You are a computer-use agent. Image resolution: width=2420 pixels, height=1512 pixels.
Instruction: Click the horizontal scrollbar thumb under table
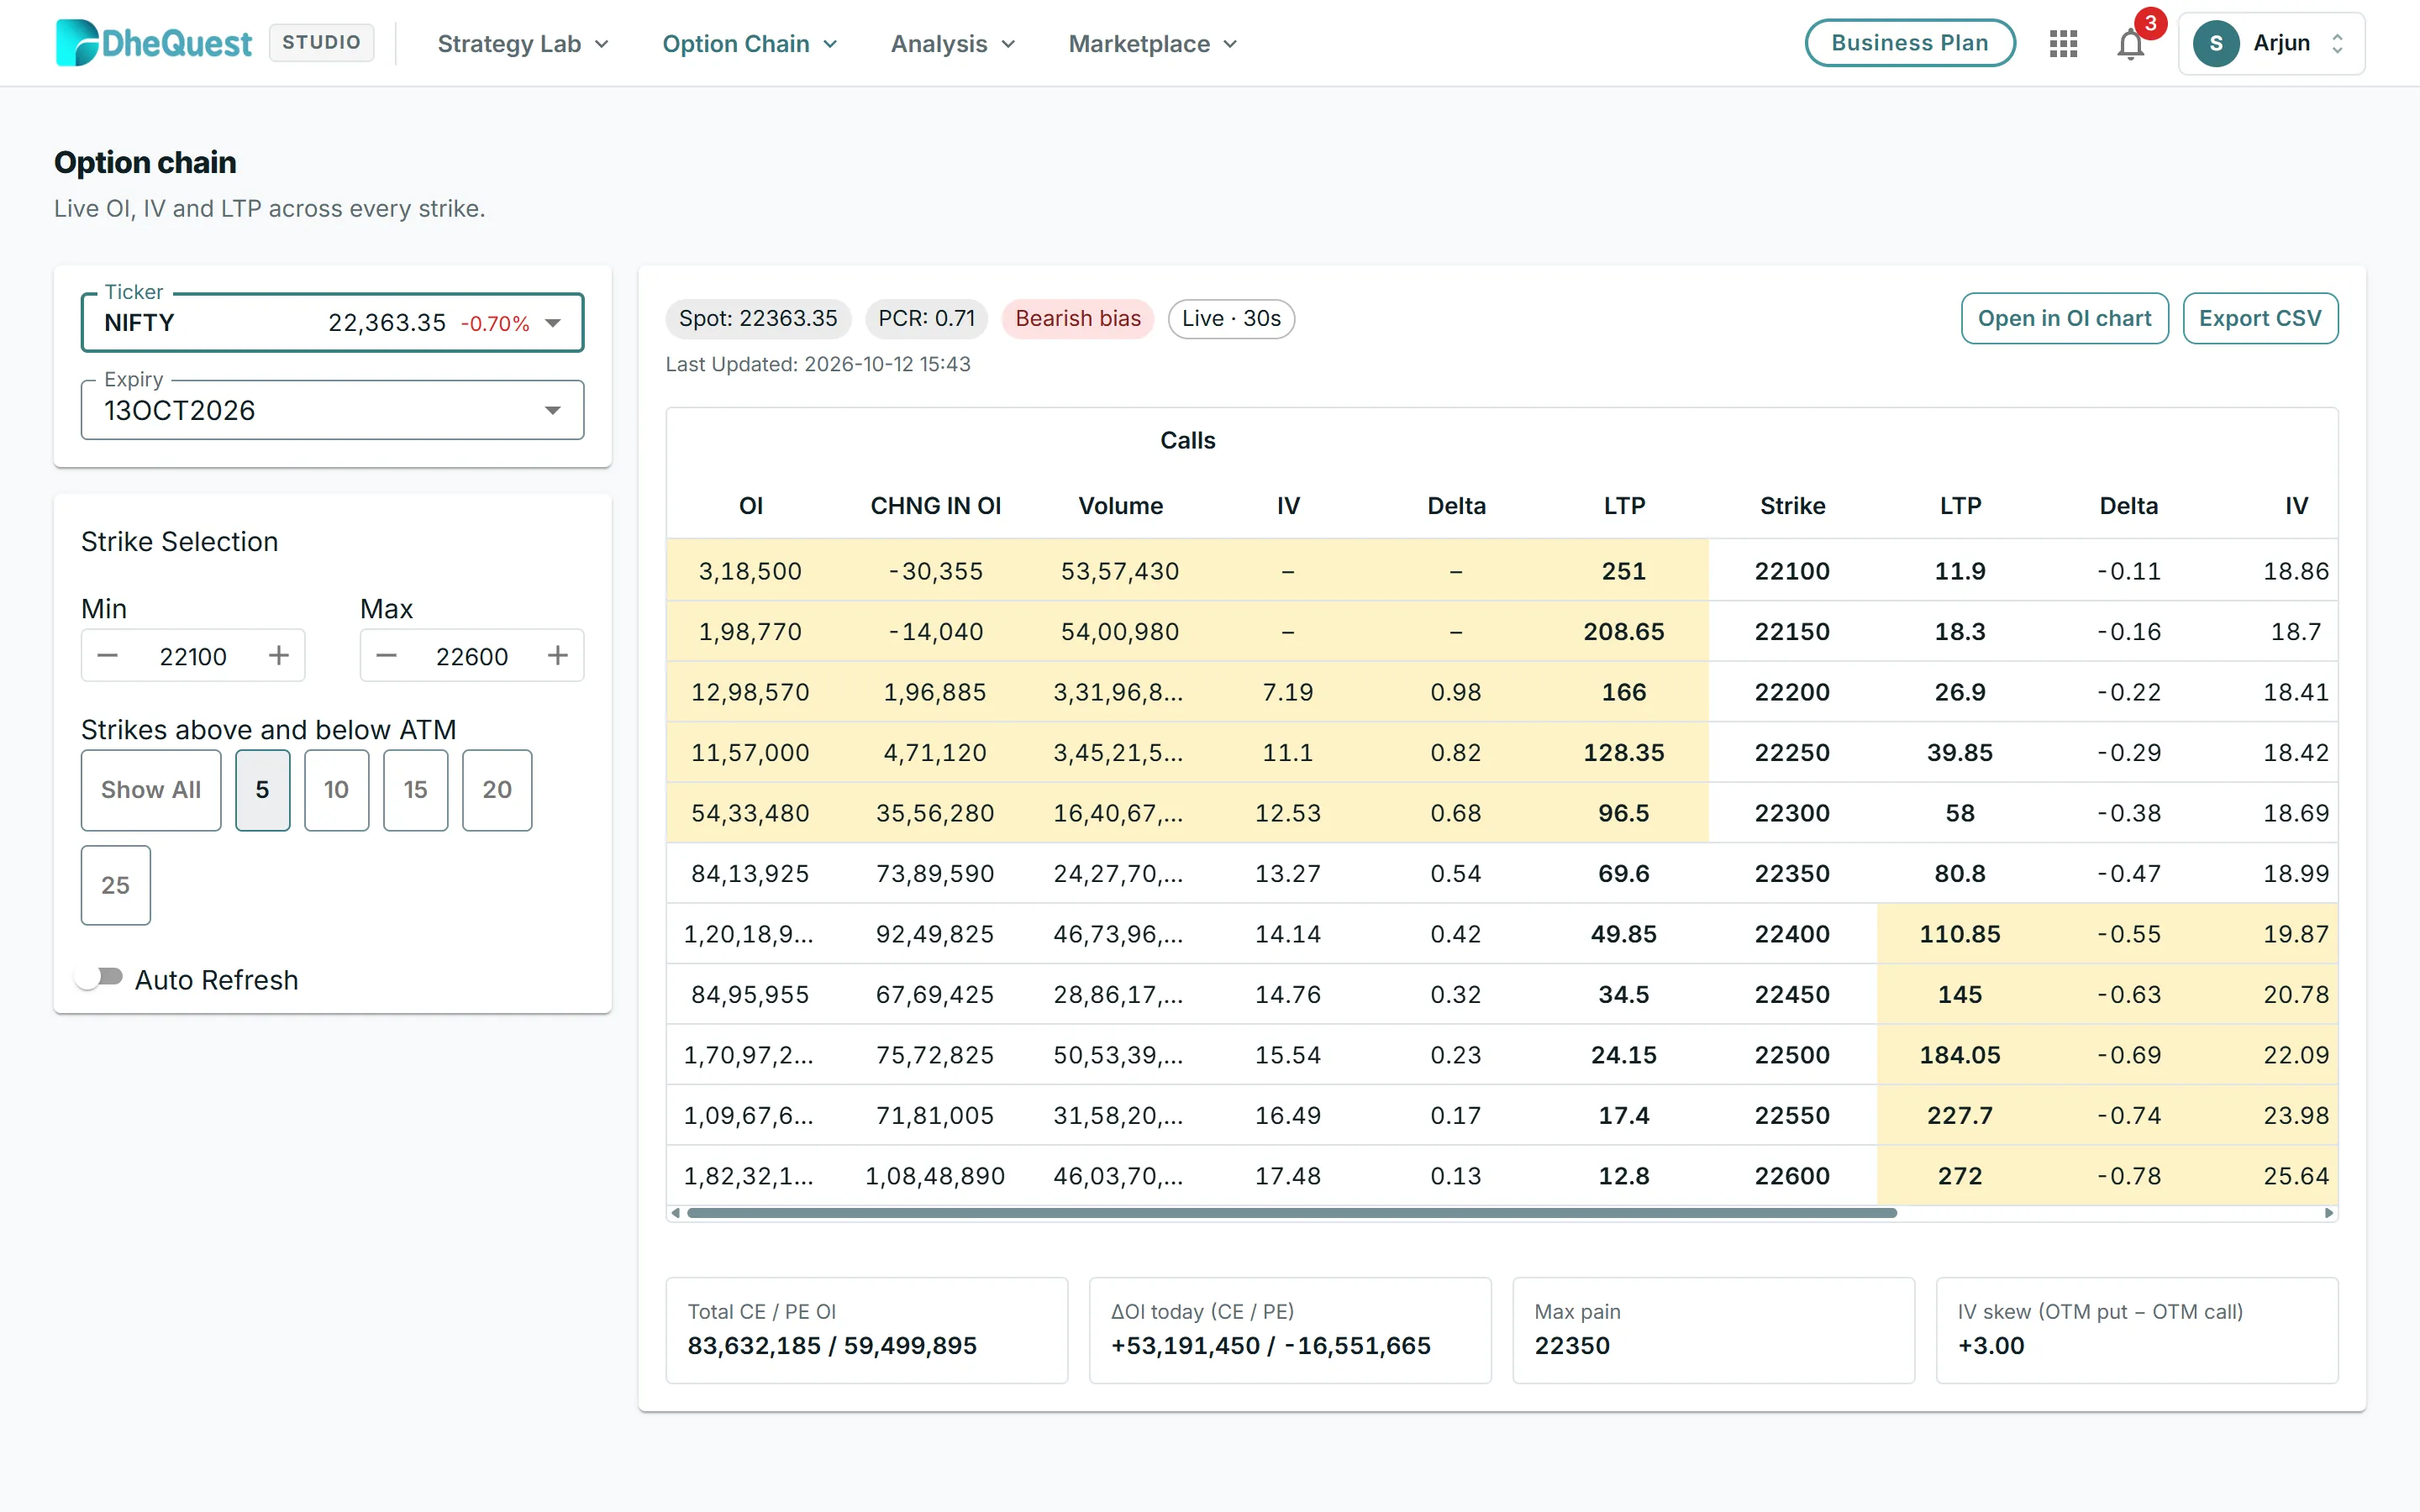[1292, 1213]
